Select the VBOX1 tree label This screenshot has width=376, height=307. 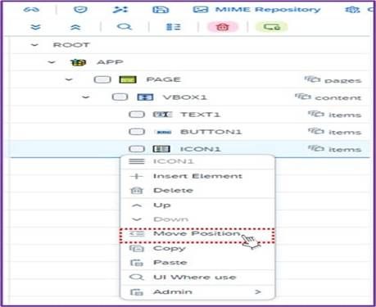click(x=185, y=97)
